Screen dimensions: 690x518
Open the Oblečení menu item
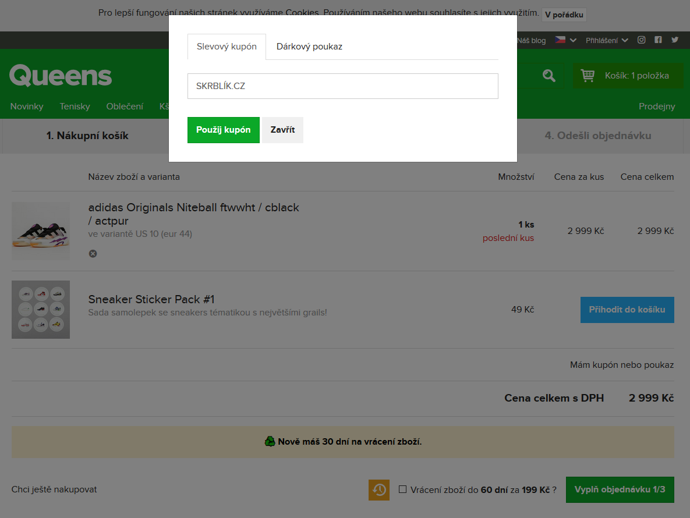click(x=125, y=107)
